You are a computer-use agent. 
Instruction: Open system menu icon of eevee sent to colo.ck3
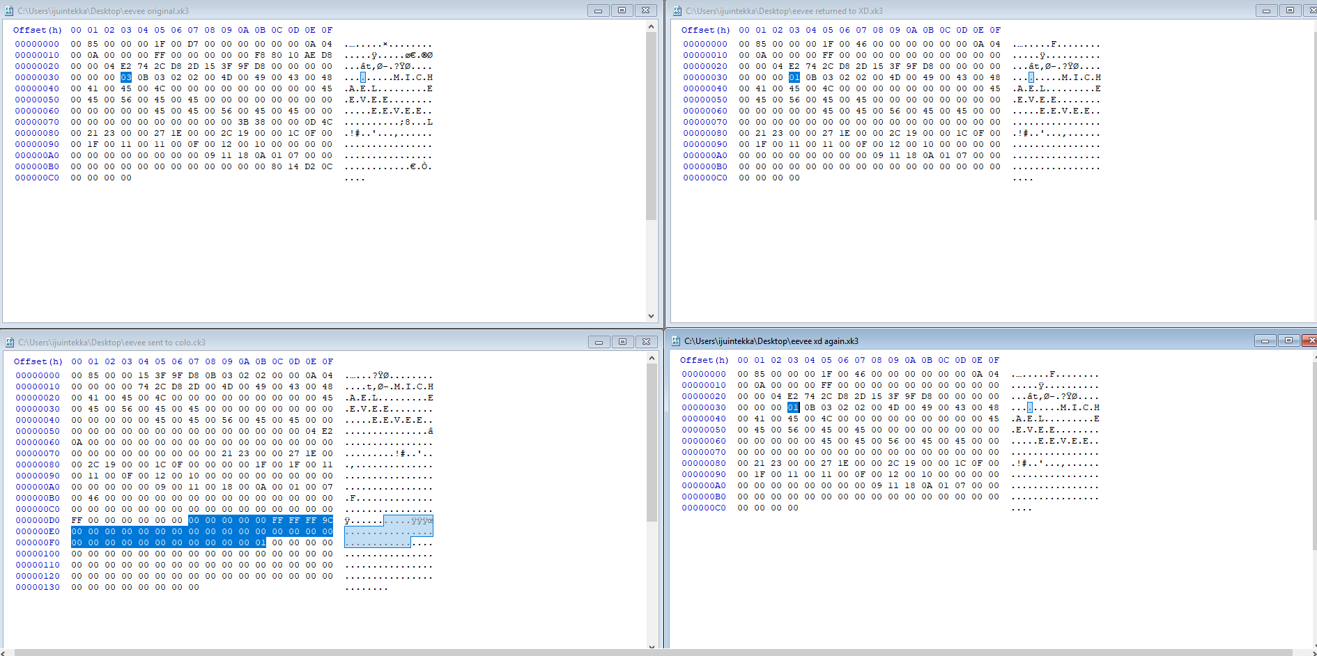tap(8, 342)
